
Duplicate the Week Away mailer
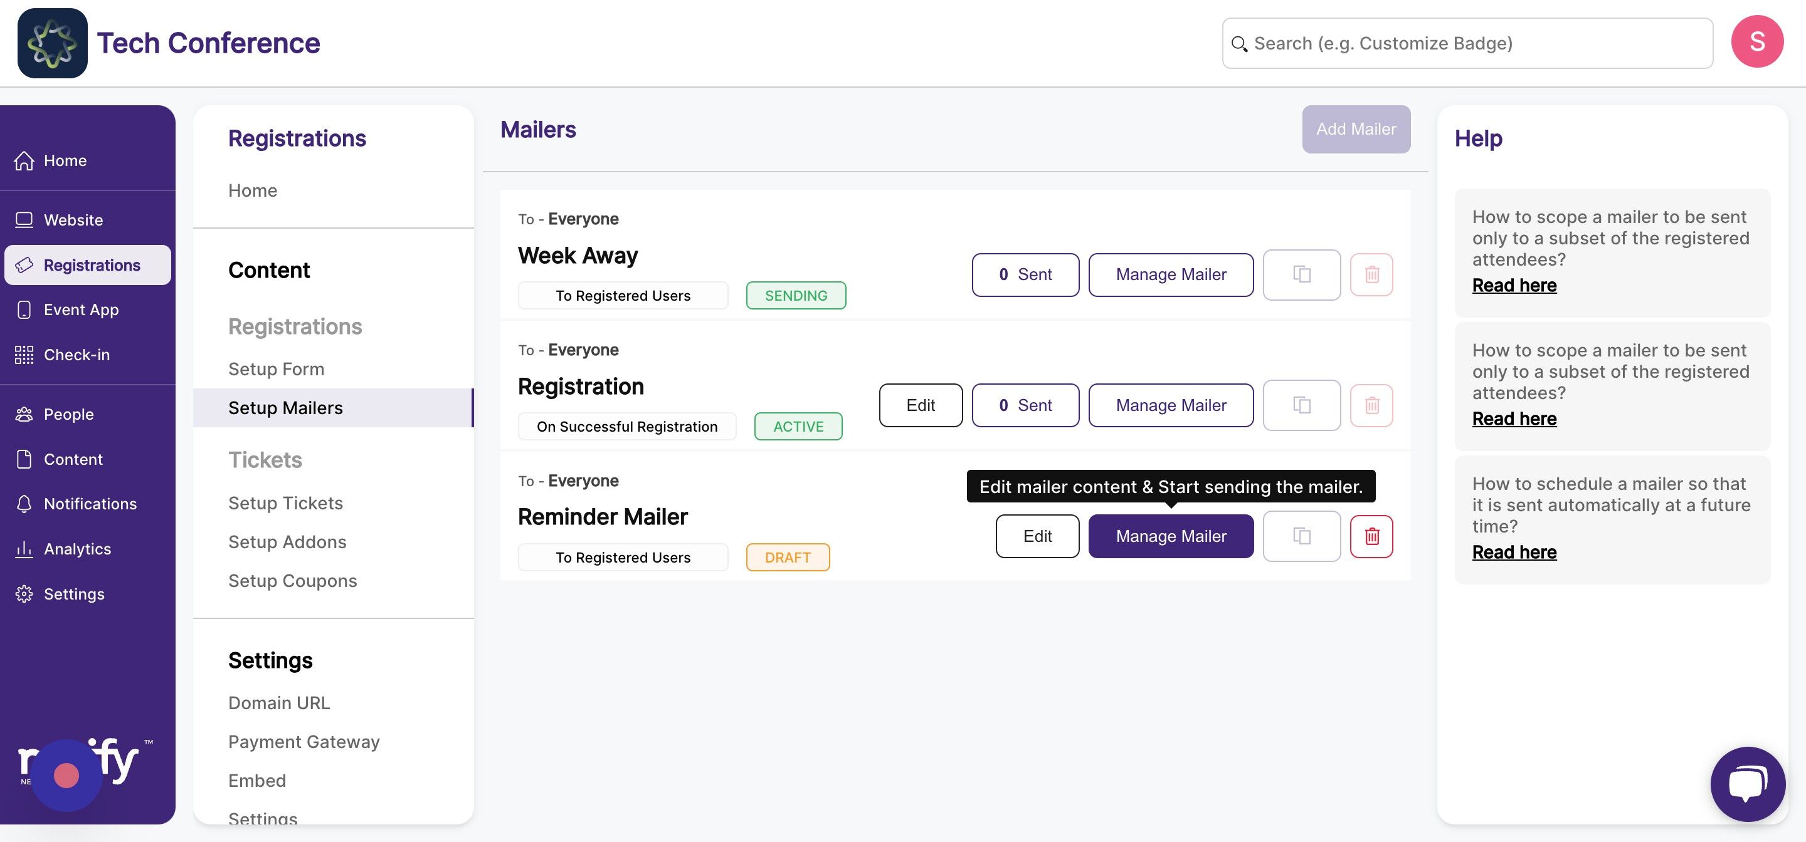pos(1301,274)
